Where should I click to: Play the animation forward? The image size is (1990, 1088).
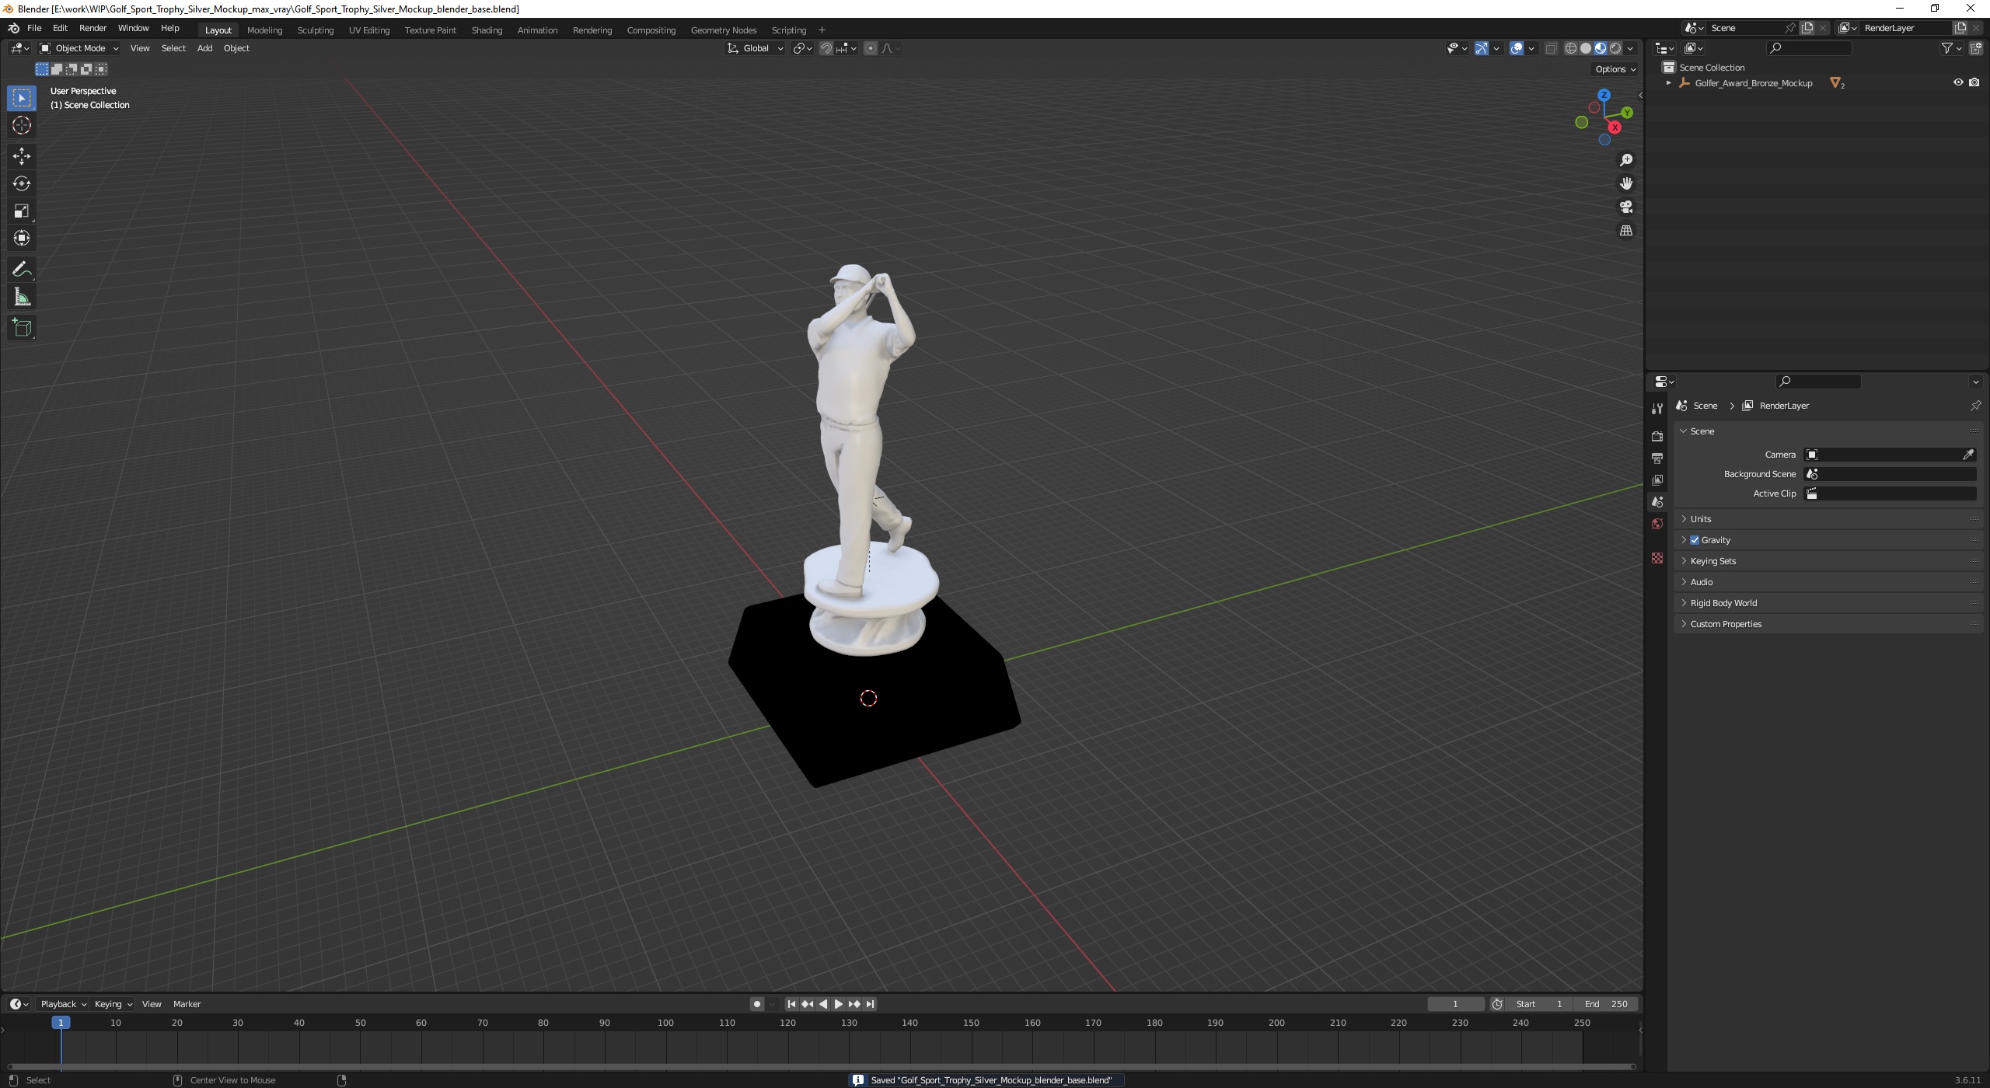pyautogui.click(x=838, y=1004)
